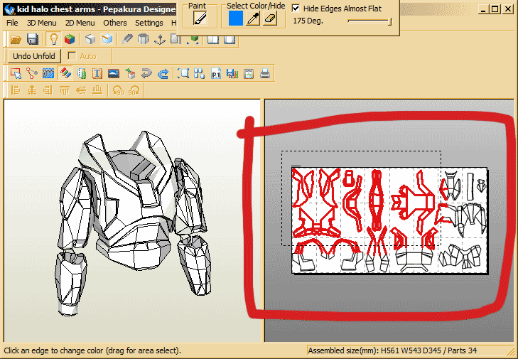Click the blue redo arrow icon
Image resolution: width=518 pixels, height=359 pixels.
(x=163, y=73)
